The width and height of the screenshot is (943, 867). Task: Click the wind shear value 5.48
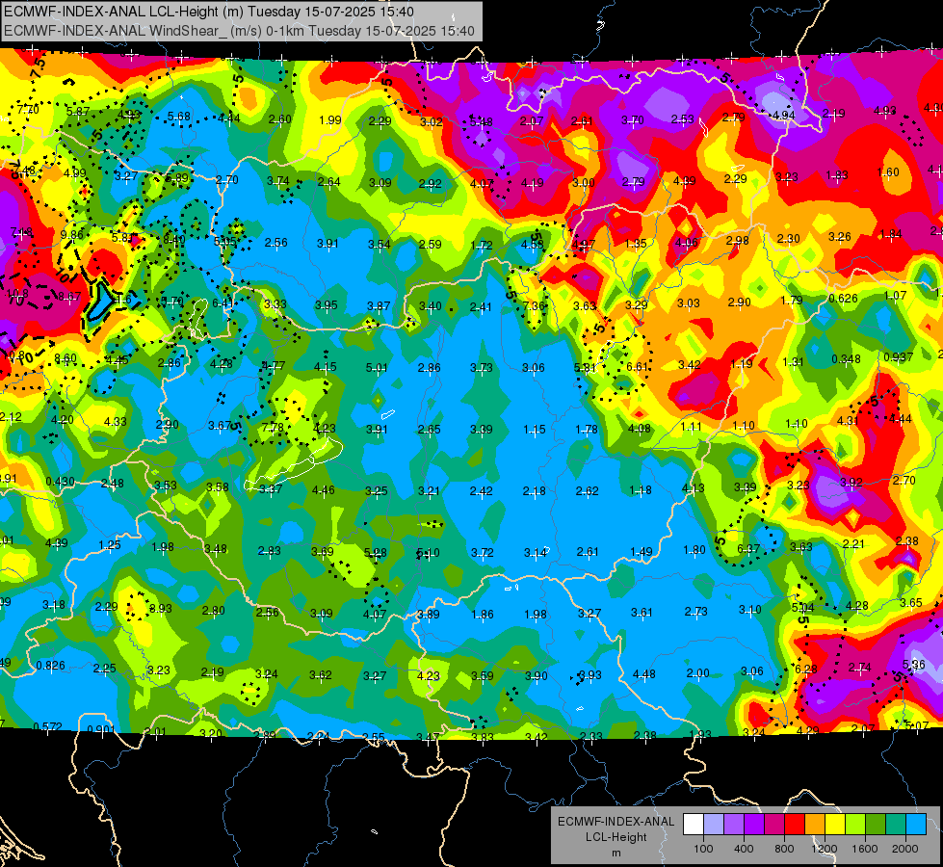pos(481,122)
